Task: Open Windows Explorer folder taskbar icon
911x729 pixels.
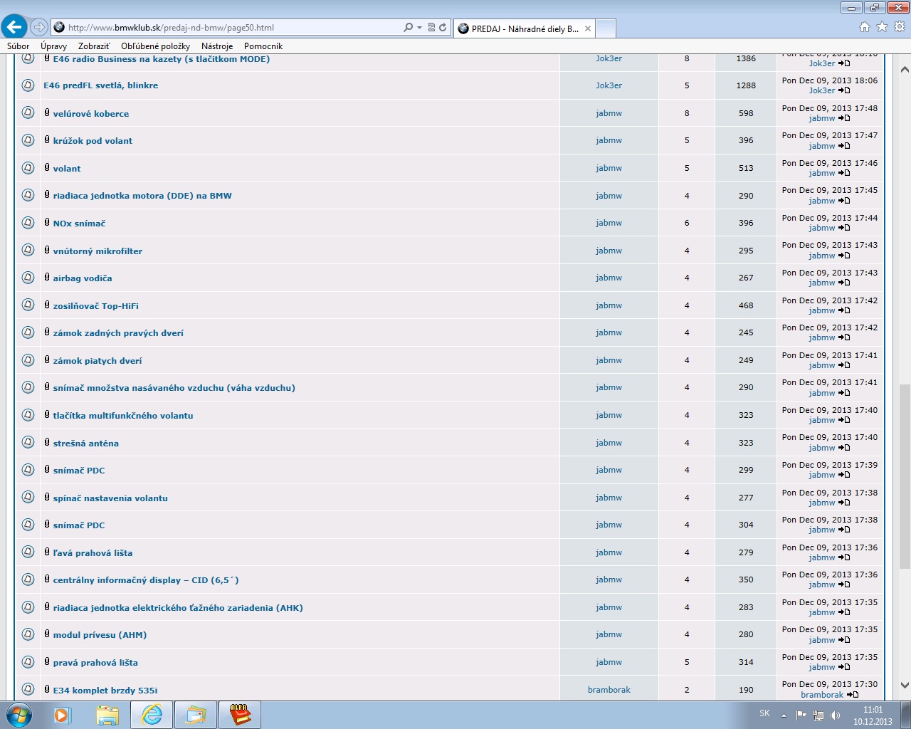Action: click(107, 714)
